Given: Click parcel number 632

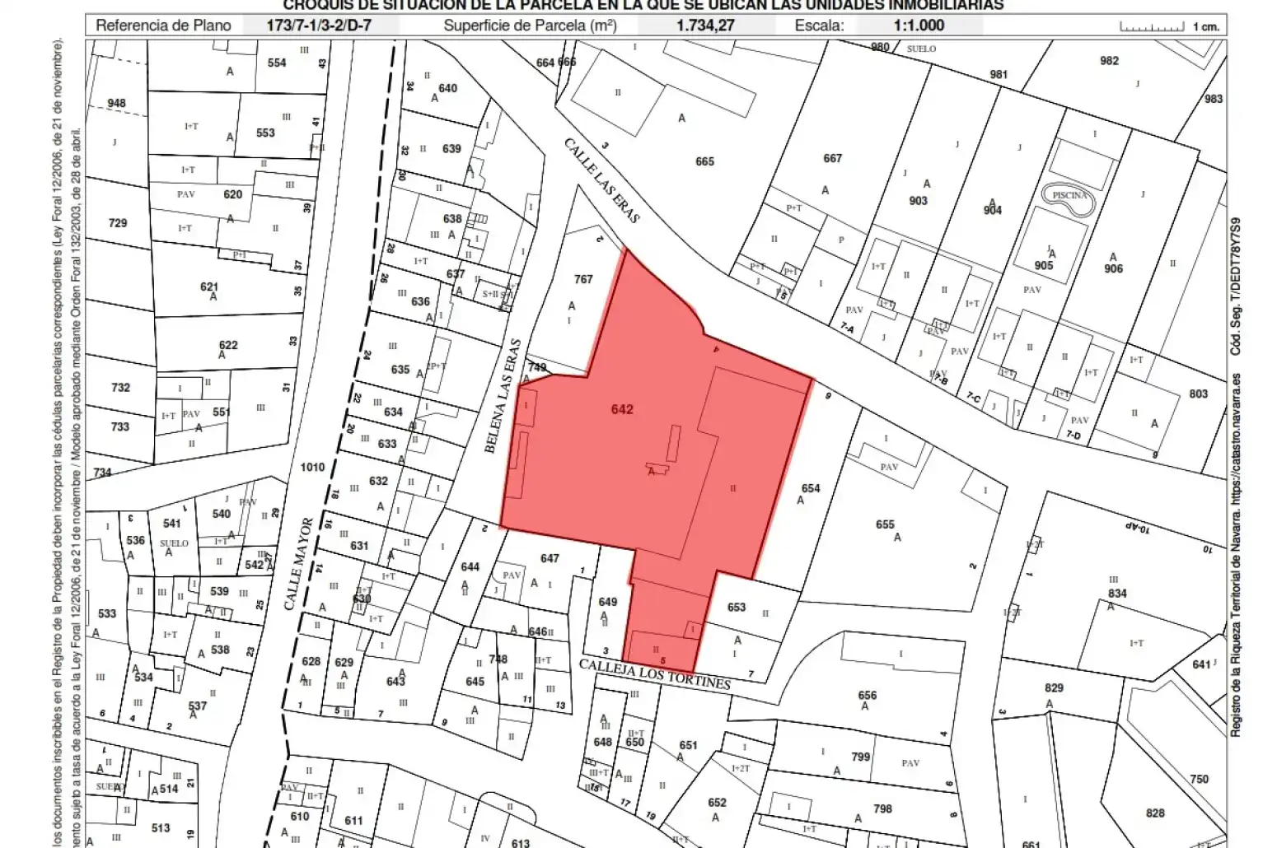Looking at the screenshot, I should [378, 481].
